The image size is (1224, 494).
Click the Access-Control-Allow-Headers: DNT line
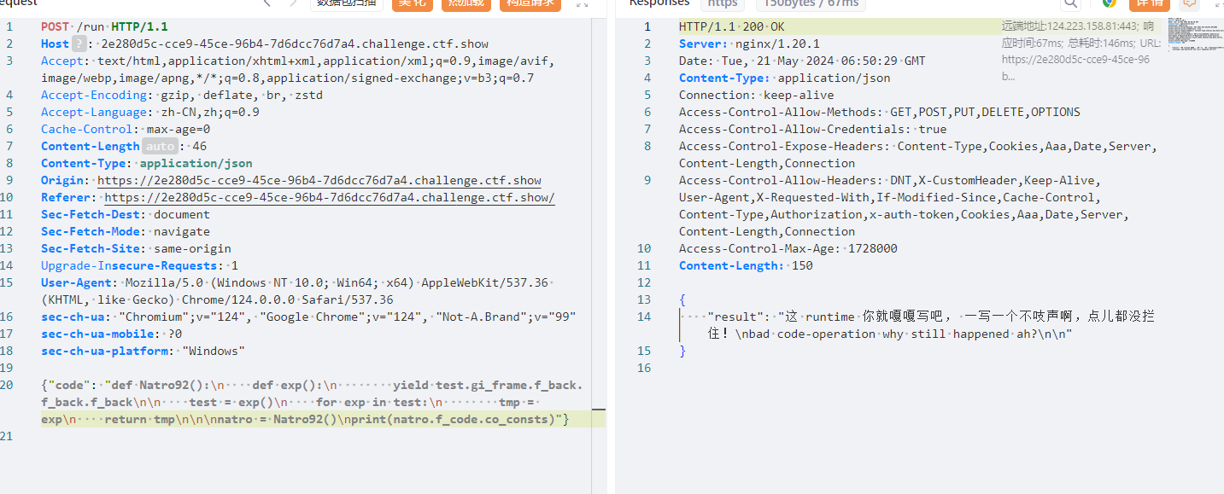coord(905,206)
